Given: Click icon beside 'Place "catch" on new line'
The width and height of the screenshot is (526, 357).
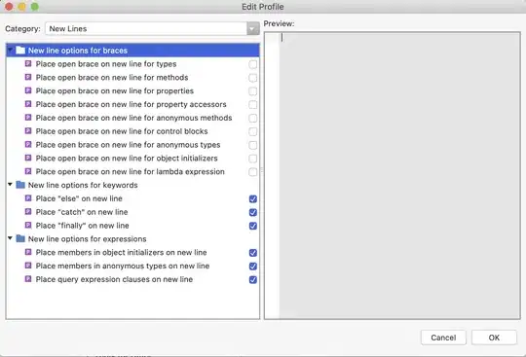Looking at the screenshot, I should 28,212.
